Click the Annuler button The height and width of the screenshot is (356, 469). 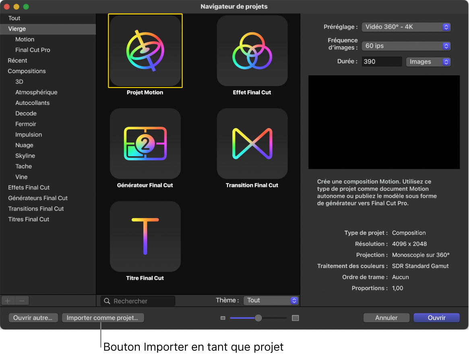[386, 317]
